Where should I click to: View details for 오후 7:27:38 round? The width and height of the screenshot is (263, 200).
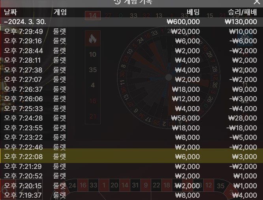[x=131, y=70]
